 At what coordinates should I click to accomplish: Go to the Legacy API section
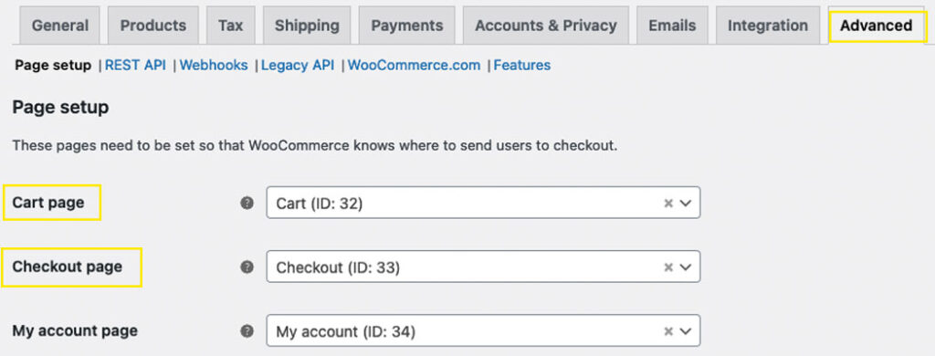298,65
